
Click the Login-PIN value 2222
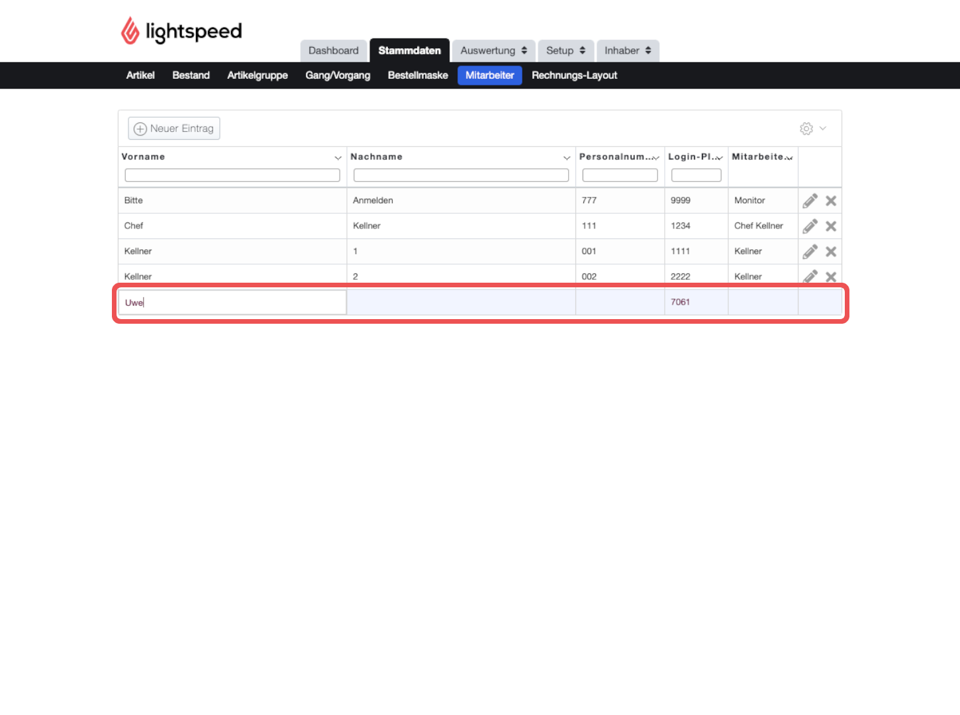681,277
